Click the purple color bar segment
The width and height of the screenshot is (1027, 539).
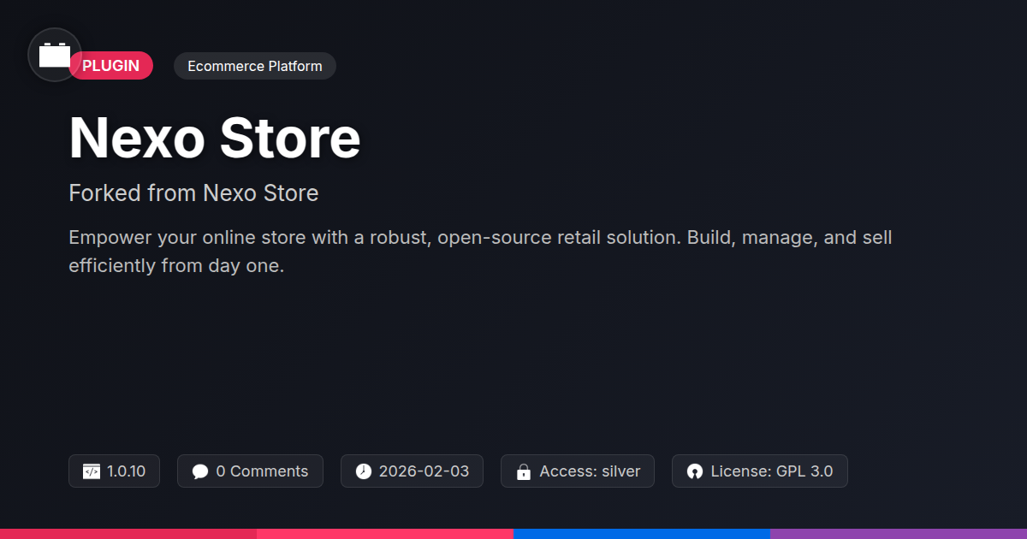pyautogui.click(x=899, y=534)
